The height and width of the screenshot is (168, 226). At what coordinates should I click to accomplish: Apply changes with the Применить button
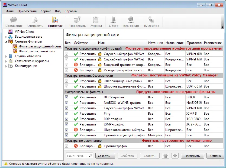(x=192, y=156)
